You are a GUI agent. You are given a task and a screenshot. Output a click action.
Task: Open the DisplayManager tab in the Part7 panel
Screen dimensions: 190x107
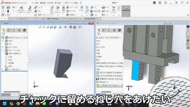click(24, 30)
